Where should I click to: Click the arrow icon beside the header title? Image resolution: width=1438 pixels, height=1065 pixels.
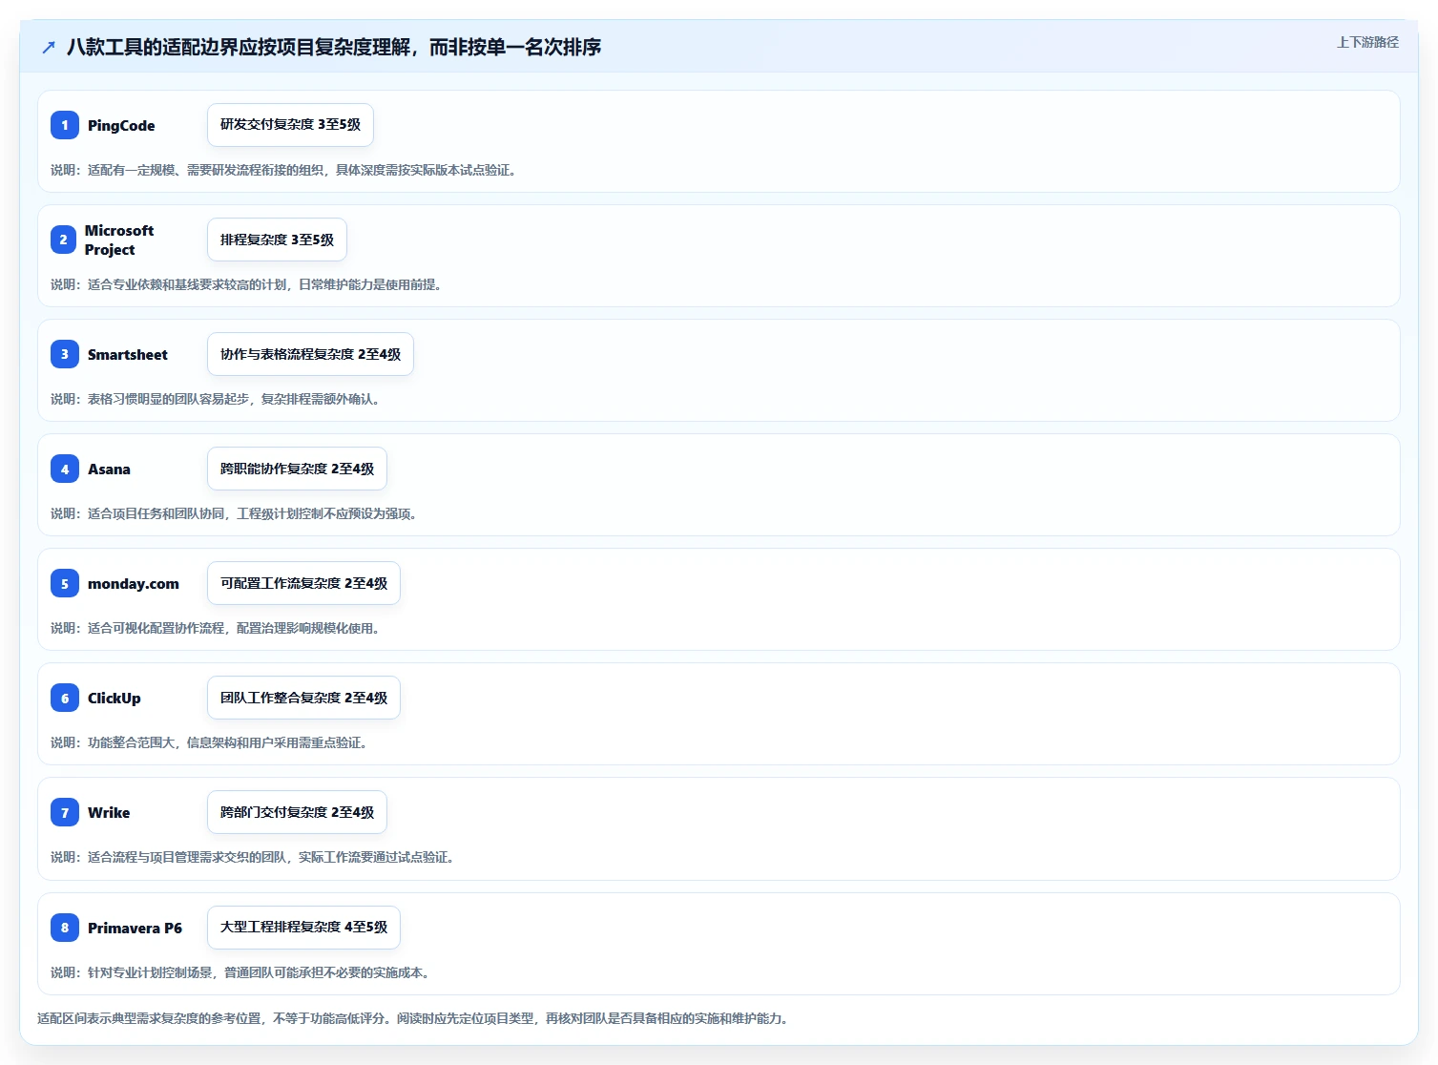click(x=49, y=47)
